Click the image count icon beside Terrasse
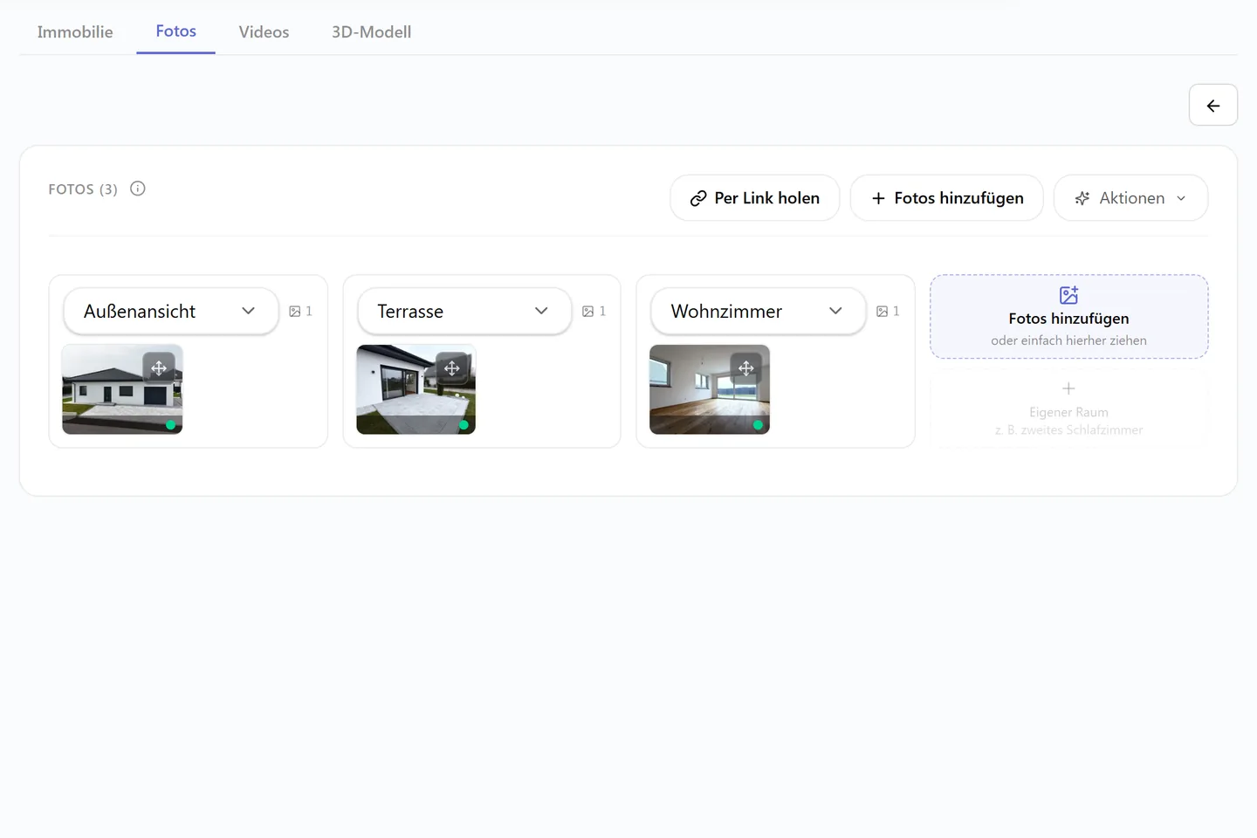The width and height of the screenshot is (1257, 838). (x=588, y=312)
